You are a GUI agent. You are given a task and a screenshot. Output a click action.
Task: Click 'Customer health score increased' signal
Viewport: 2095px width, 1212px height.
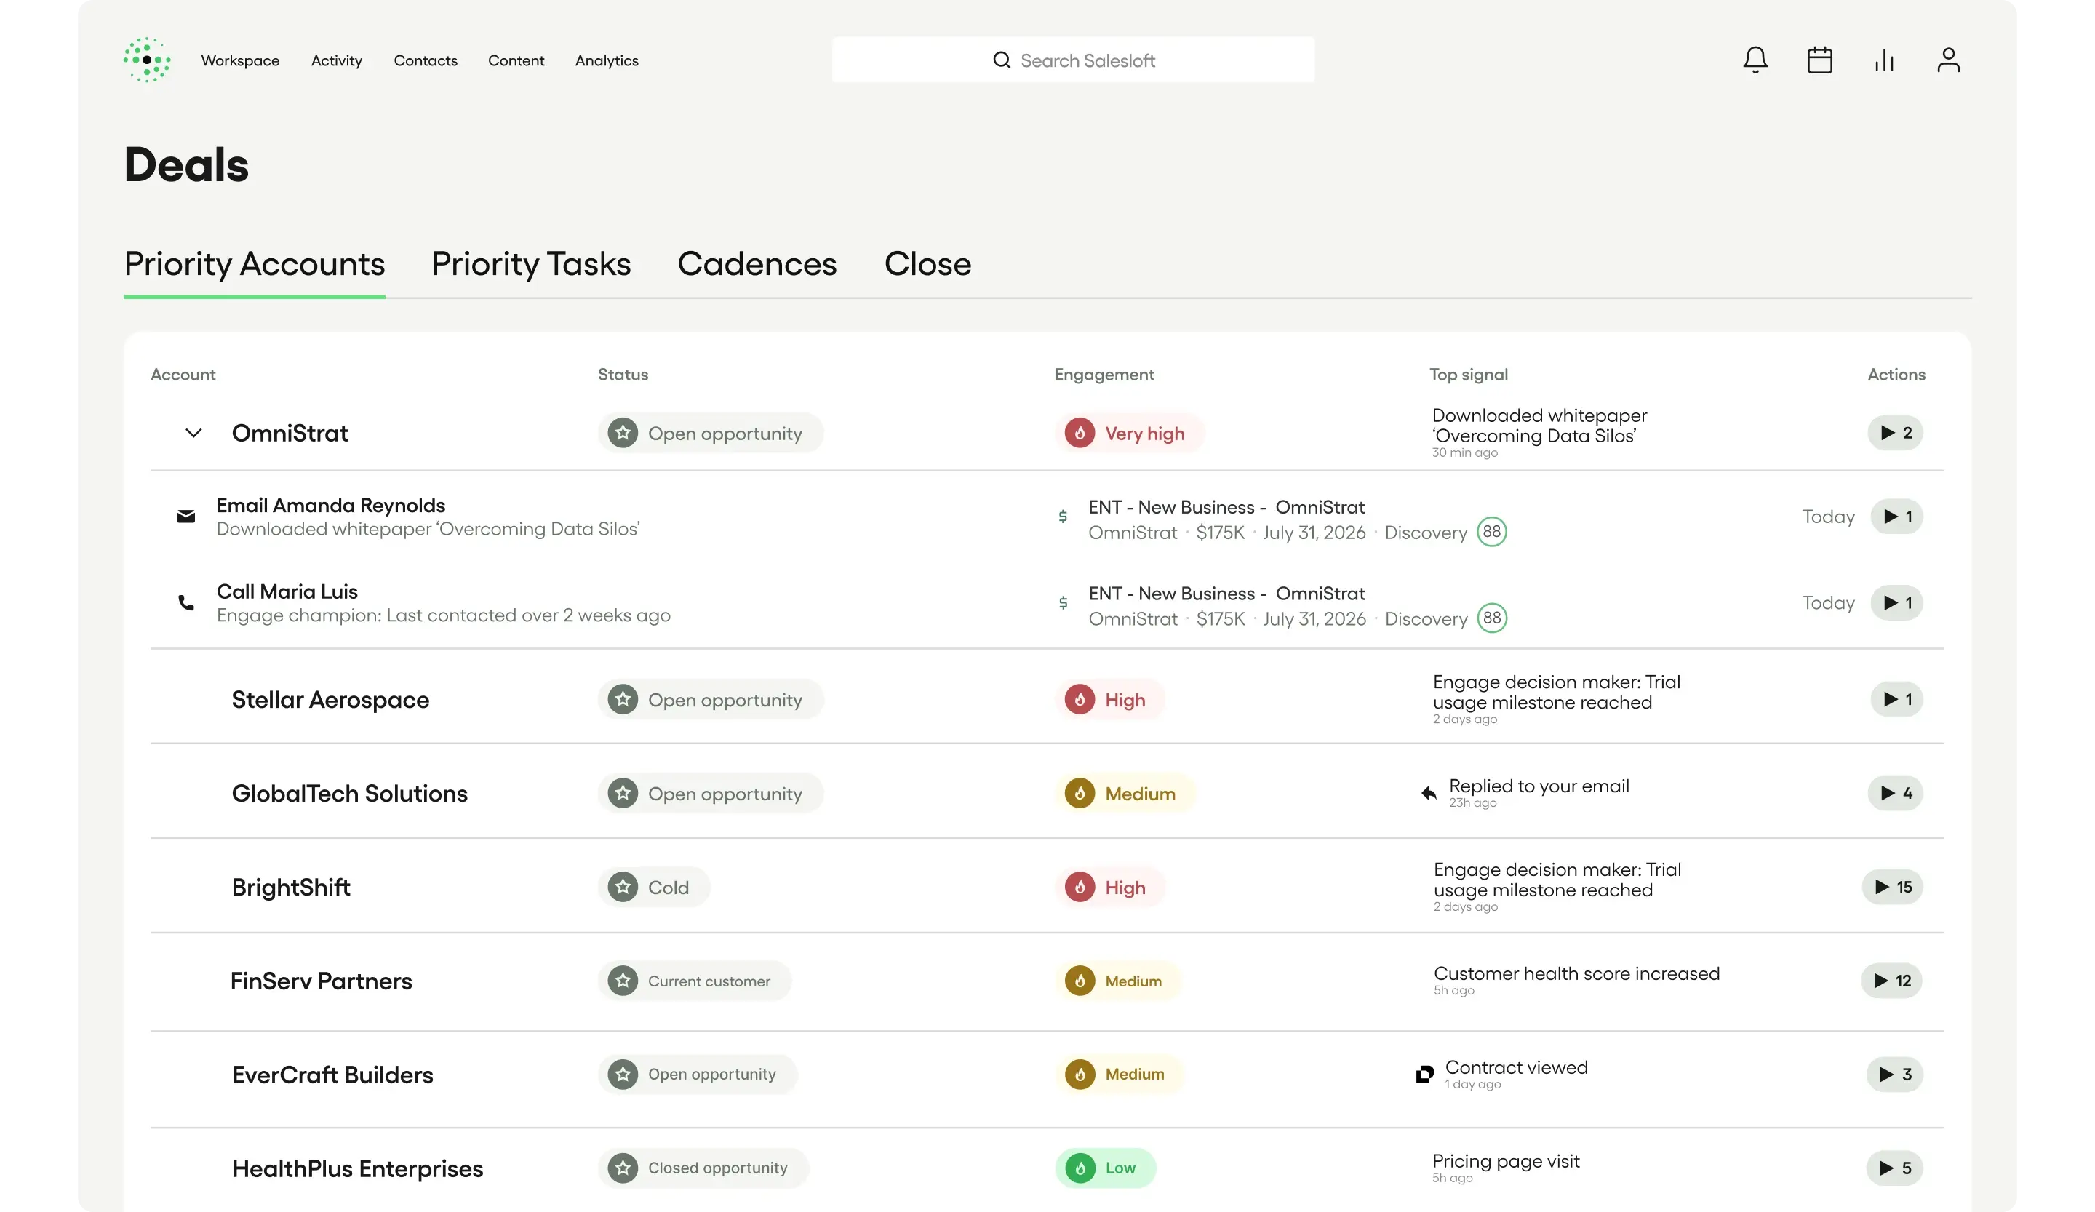[1576, 973]
